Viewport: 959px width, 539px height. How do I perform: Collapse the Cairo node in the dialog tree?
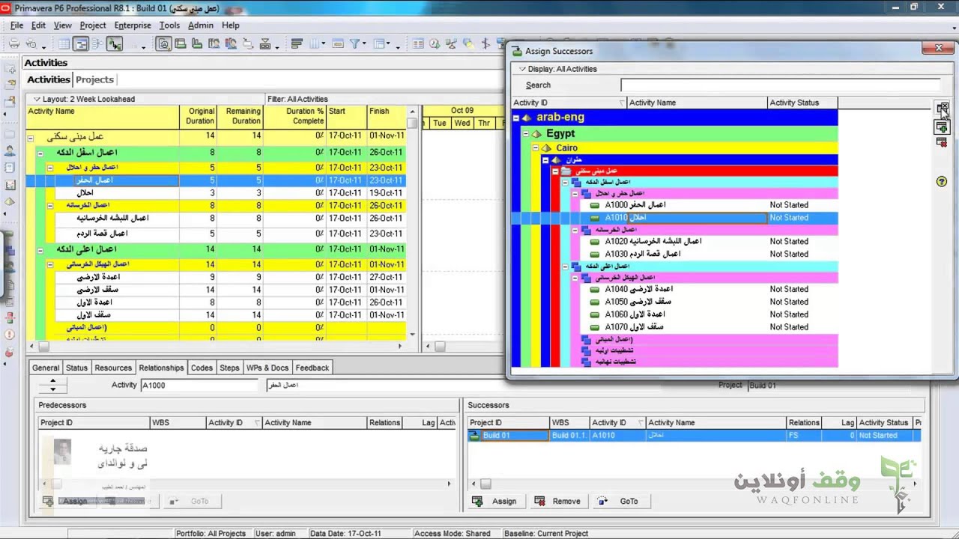pyautogui.click(x=536, y=148)
